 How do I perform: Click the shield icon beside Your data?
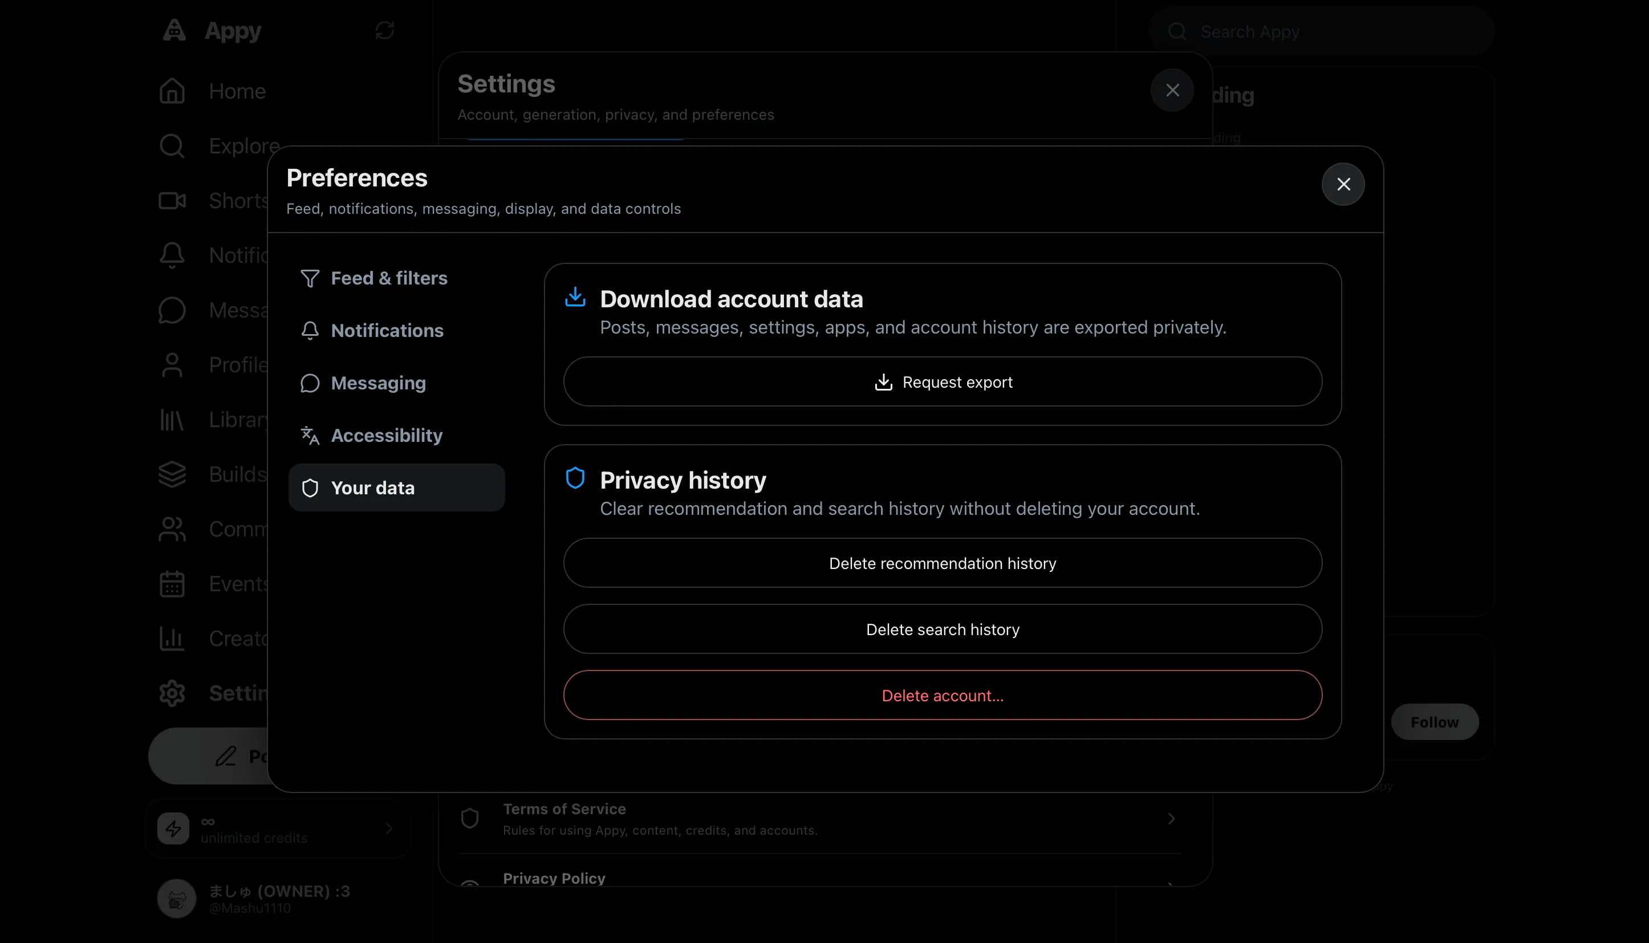310,487
